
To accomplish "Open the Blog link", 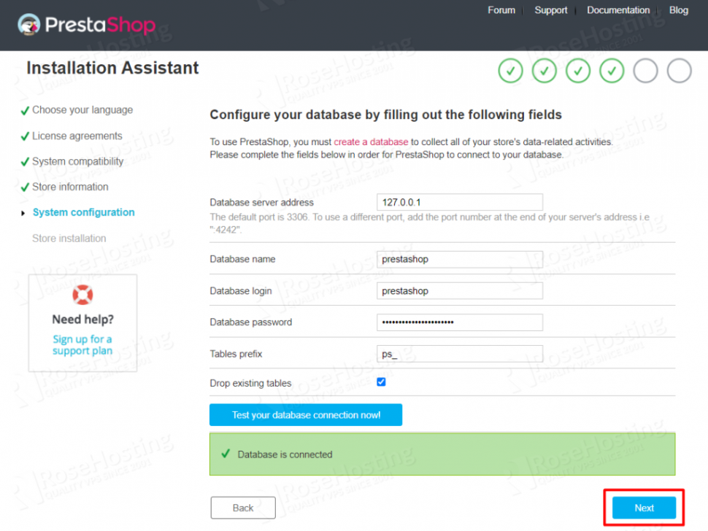I will [x=678, y=10].
